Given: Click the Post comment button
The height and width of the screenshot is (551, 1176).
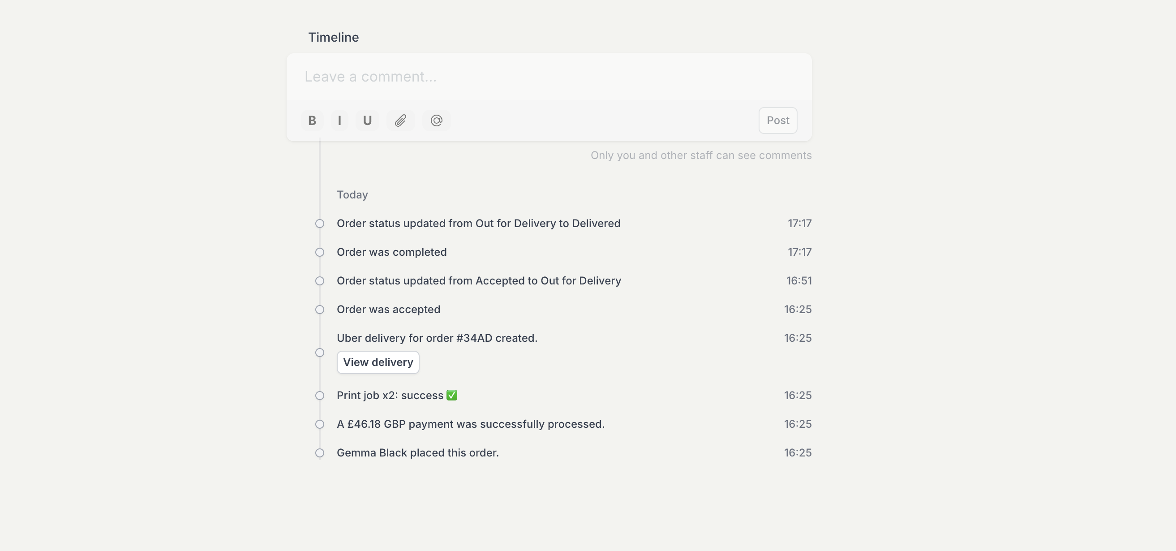Looking at the screenshot, I should click(x=777, y=121).
